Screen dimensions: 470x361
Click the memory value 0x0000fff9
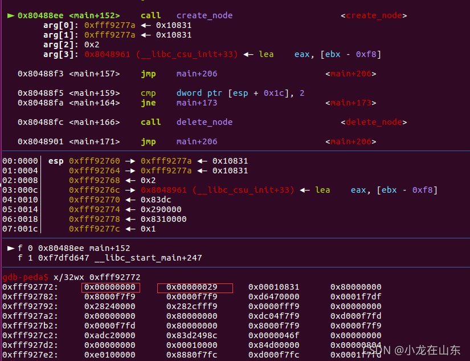pyautogui.click(x=273, y=307)
